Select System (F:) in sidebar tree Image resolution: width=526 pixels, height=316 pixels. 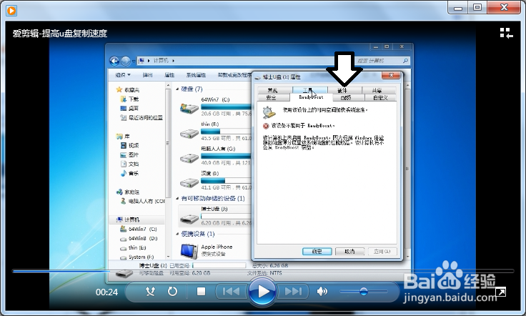click(137, 257)
